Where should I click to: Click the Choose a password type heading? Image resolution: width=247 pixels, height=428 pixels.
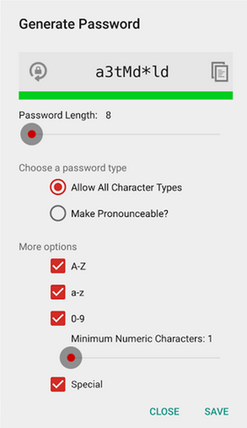[73, 168]
